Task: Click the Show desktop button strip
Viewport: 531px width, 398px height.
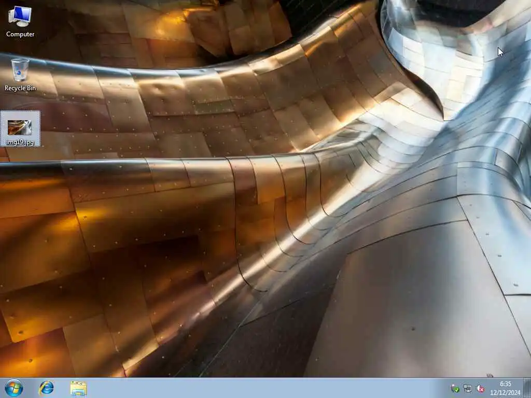Action: pos(527,388)
